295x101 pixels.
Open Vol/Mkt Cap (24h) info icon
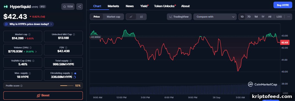(33, 61)
